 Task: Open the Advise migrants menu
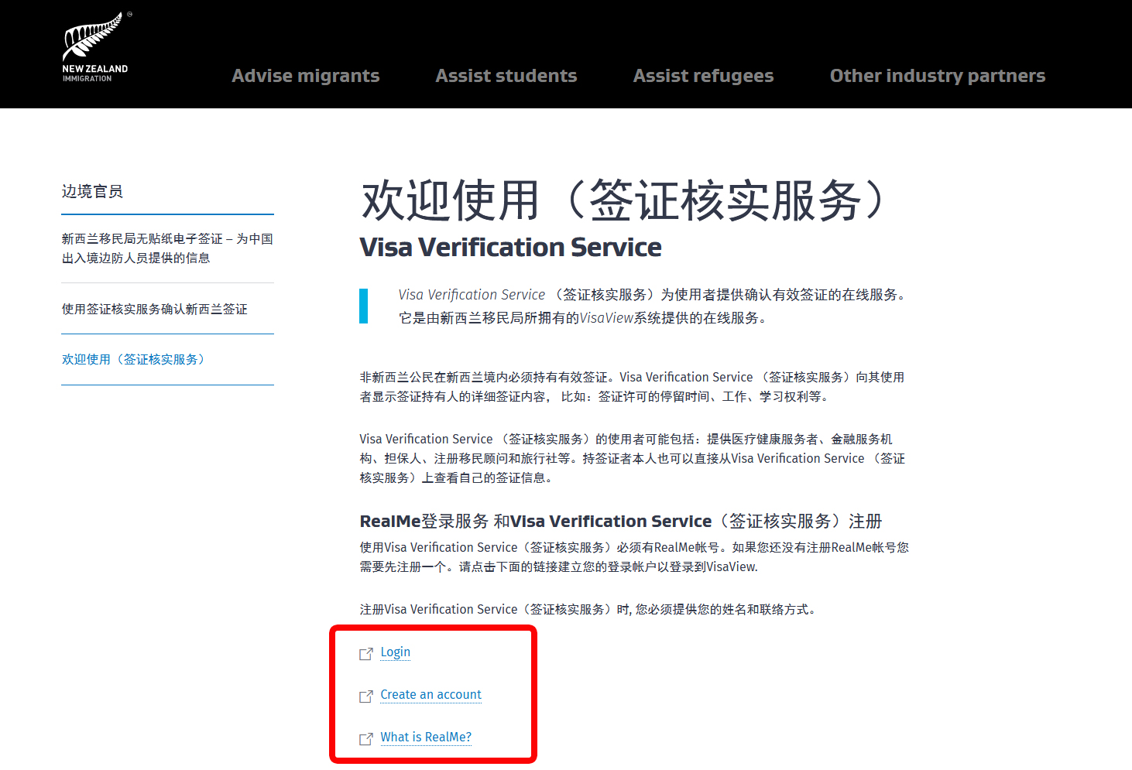[x=306, y=76]
